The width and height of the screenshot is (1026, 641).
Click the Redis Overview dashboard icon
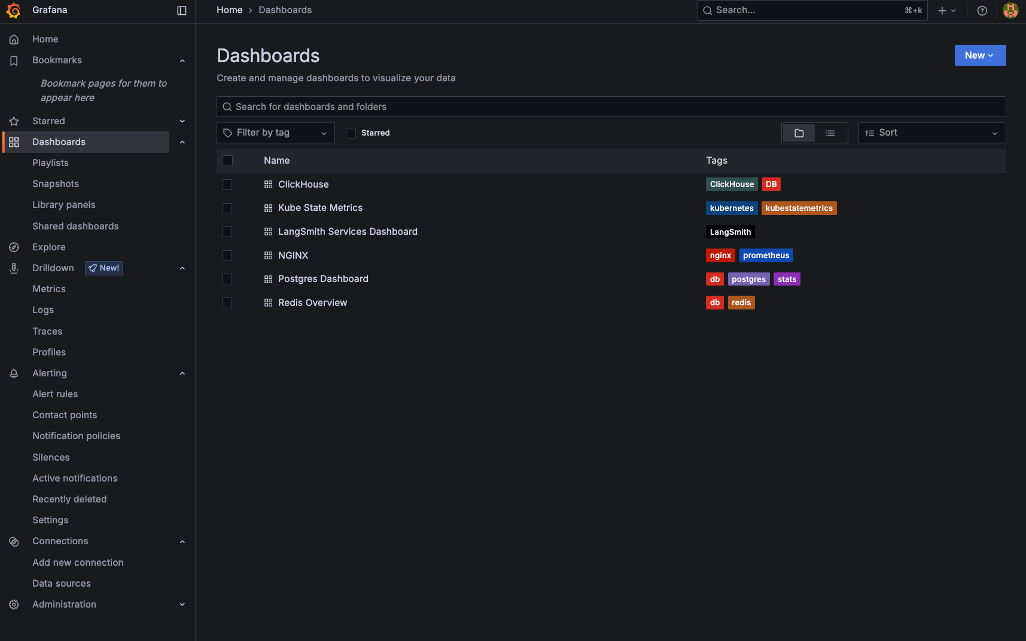point(268,303)
